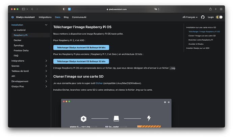Toggle dark mode switch
This screenshot has height=138, width=233.
pyautogui.click(x=219, y=17)
